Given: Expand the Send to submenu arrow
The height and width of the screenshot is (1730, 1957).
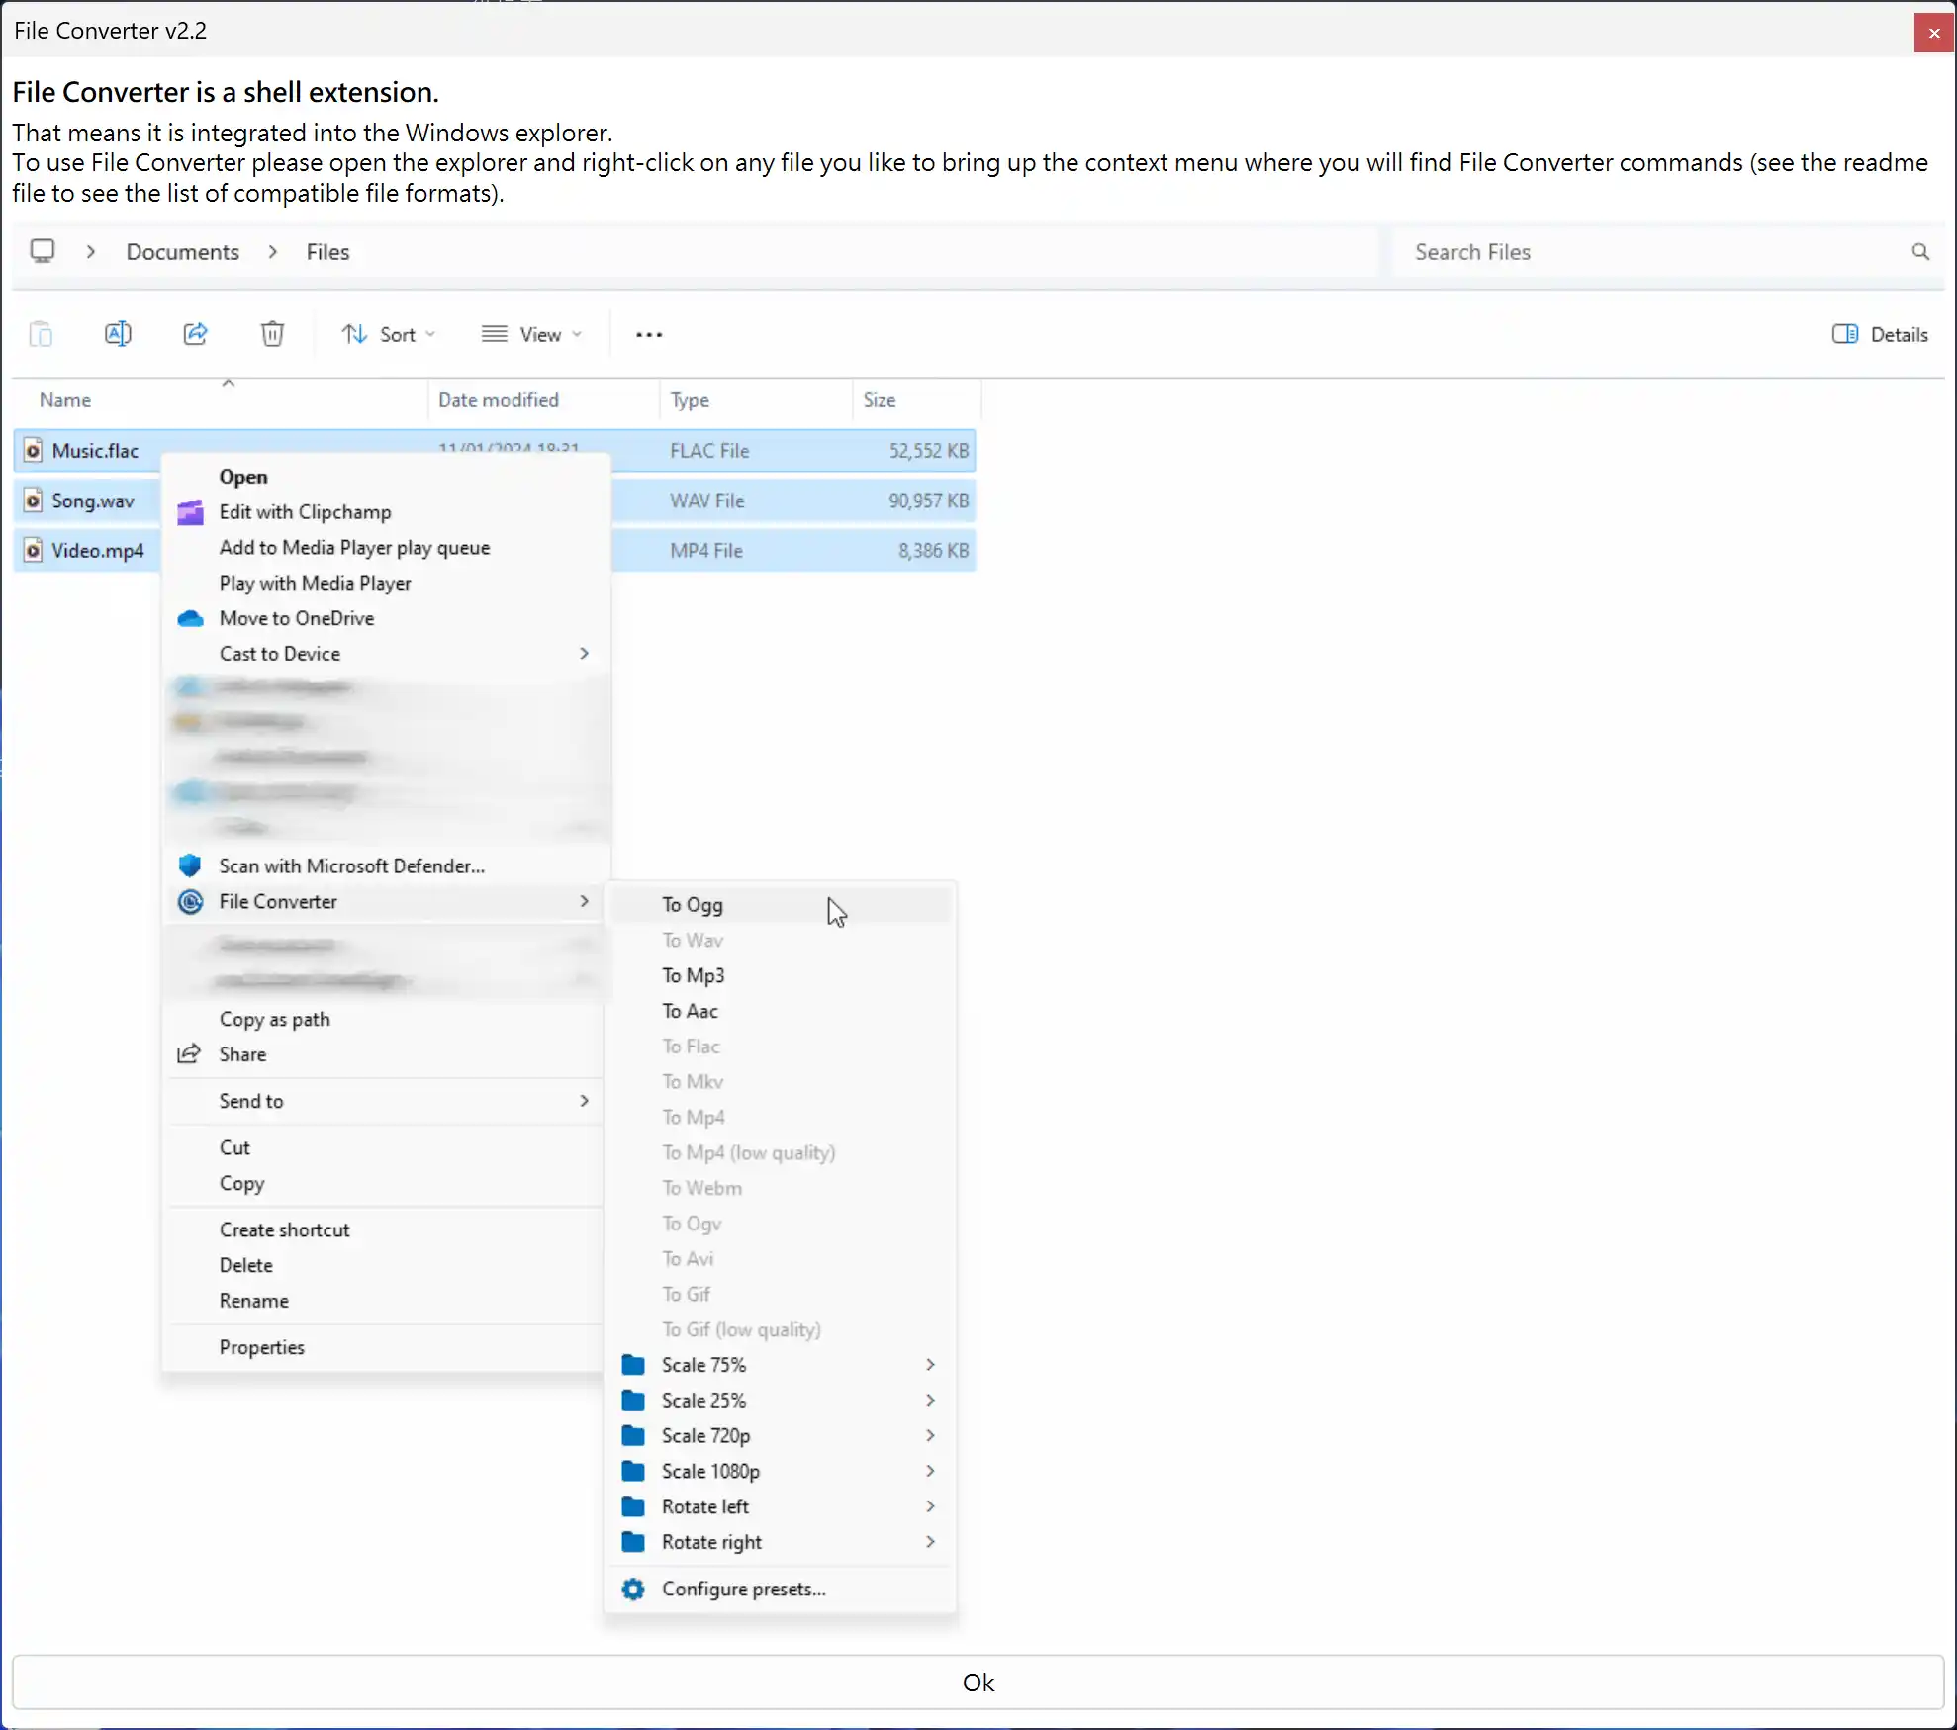Looking at the screenshot, I should pyautogui.click(x=584, y=1101).
